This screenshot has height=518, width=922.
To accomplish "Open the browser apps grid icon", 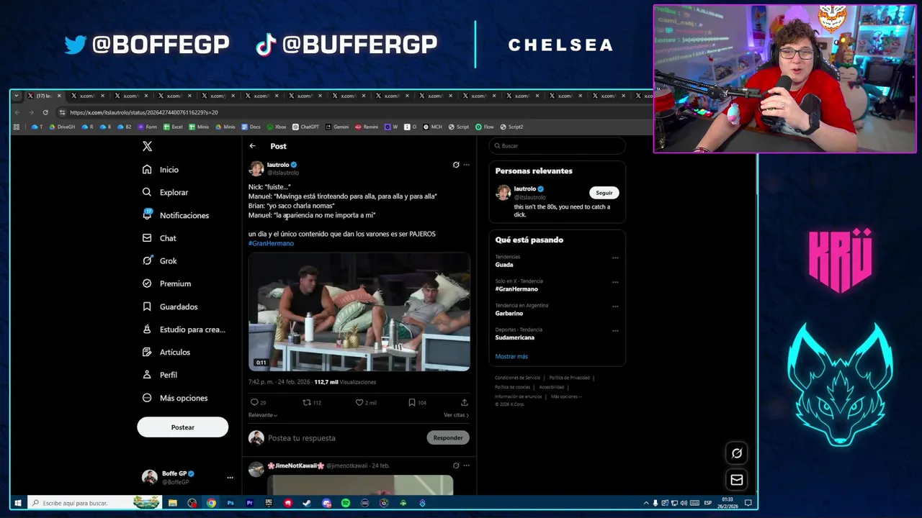I will pos(17,127).
